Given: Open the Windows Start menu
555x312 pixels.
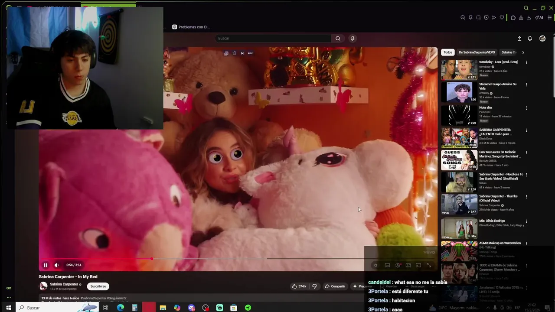Looking at the screenshot, I should pyautogui.click(x=8, y=308).
